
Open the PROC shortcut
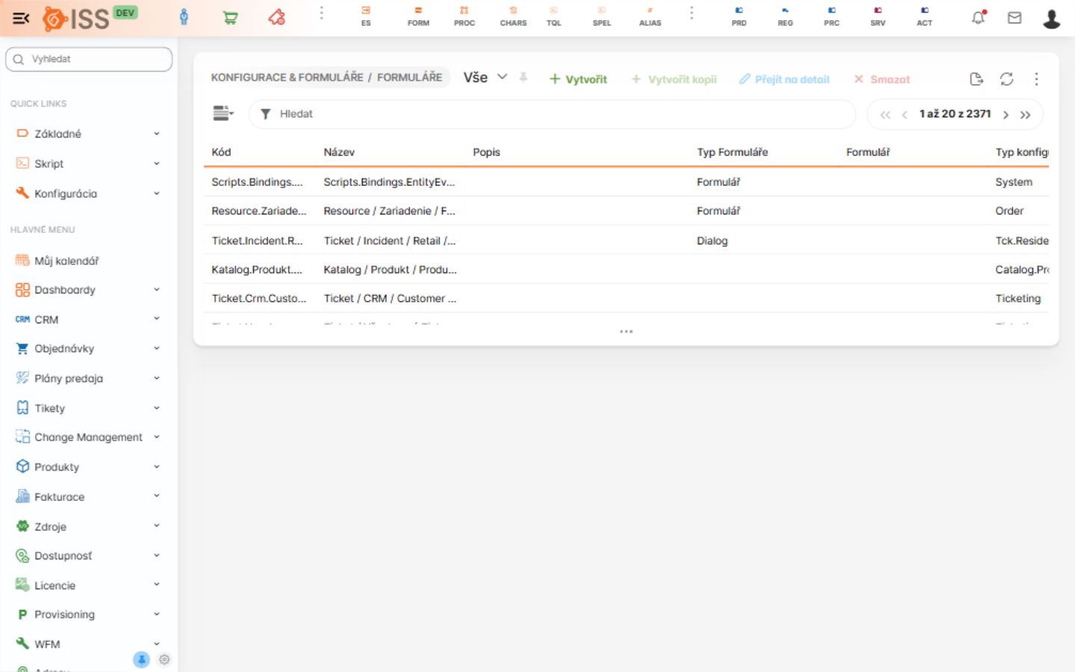coord(464,16)
